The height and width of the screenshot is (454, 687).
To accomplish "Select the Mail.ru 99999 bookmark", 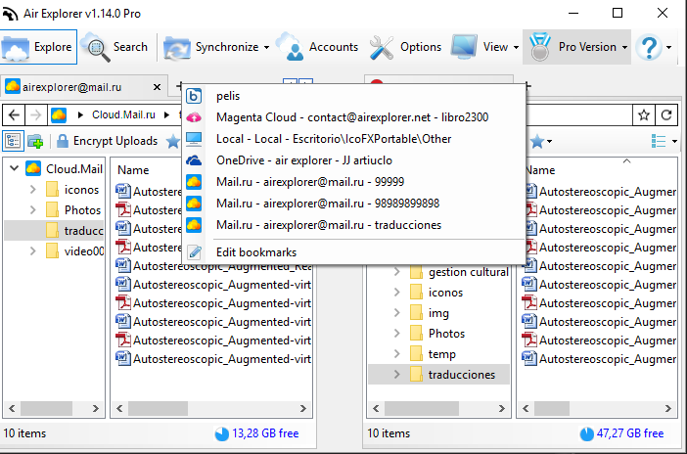I will pyautogui.click(x=353, y=182).
